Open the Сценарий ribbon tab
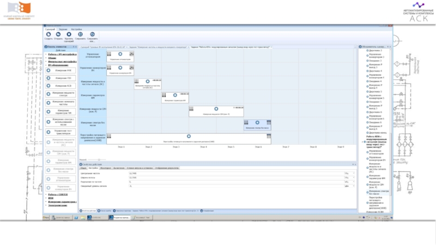This screenshot has height=245, width=436. pyautogui.click(x=50, y=29)
